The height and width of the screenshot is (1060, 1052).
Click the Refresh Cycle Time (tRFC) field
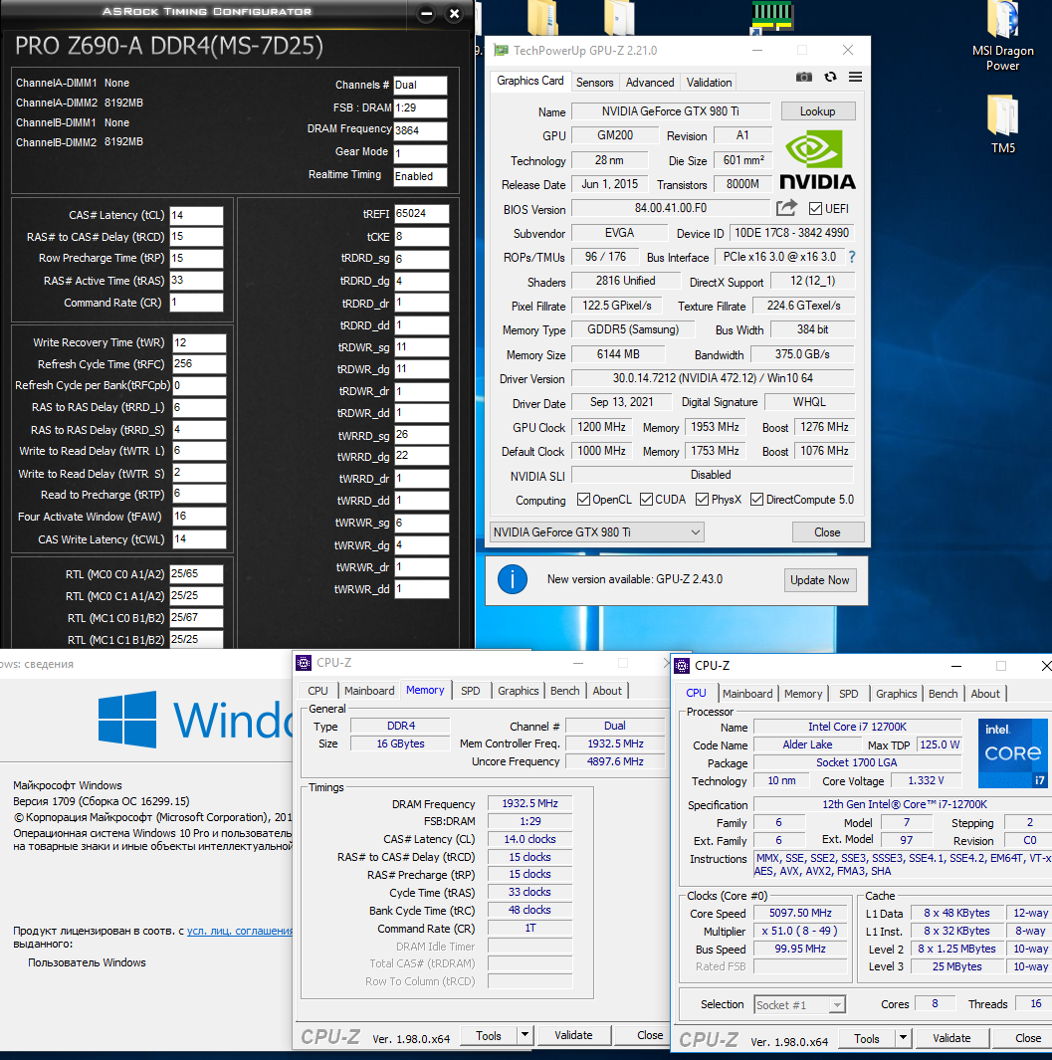tap(199, 363)
